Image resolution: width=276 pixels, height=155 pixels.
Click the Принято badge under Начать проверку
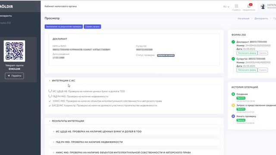pos(241,120)
